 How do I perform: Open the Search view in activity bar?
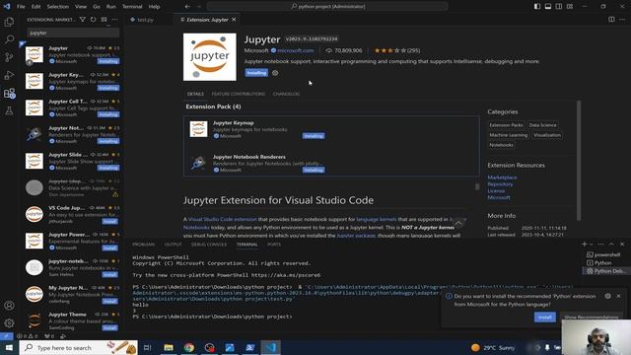coord(9,39)
